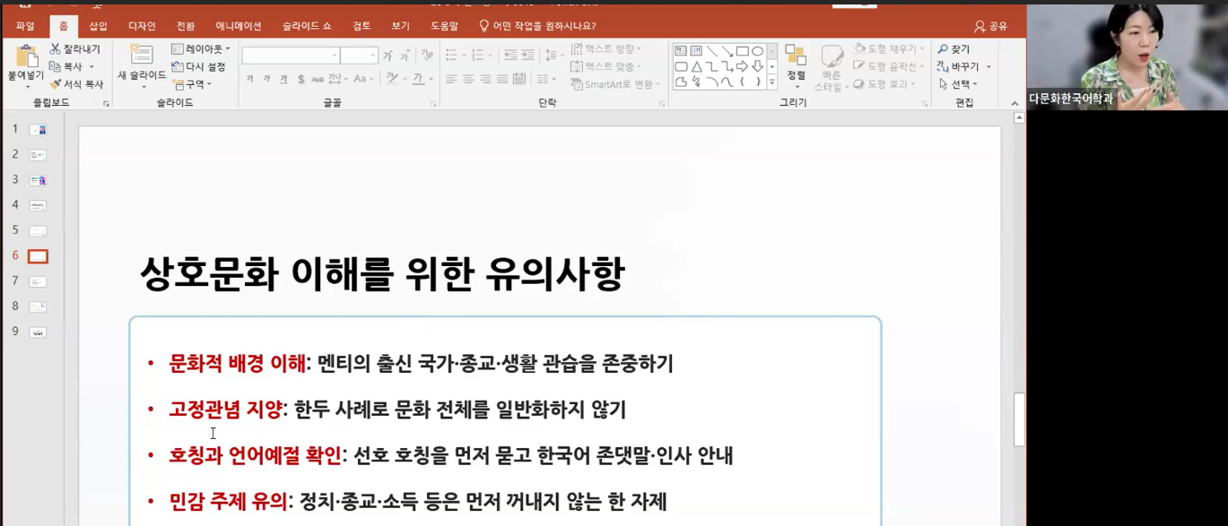Pick the oval shape in gallery
Image resolution: width=1228 pixels, height=526 pixels.
point(757,51)
